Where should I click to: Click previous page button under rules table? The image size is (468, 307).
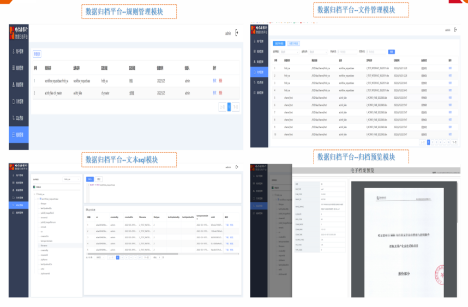(223, 107)
